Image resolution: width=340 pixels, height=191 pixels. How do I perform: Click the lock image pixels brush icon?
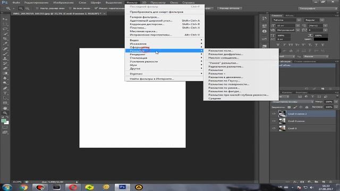pyautogui.click(x=295, y=107)
